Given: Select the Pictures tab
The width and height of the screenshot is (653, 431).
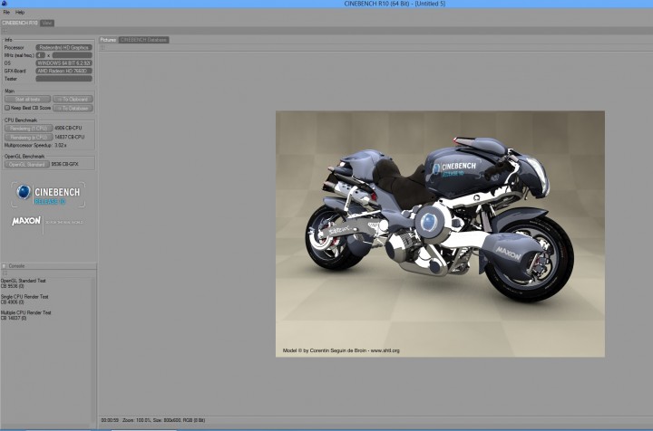Looking at the screenshot, I should 108,40.
